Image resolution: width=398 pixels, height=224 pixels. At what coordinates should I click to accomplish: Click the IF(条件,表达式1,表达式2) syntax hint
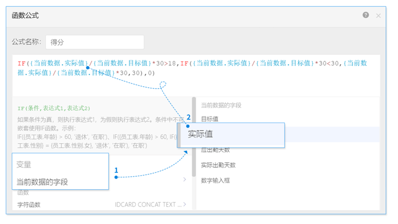(x=53, y=108)
